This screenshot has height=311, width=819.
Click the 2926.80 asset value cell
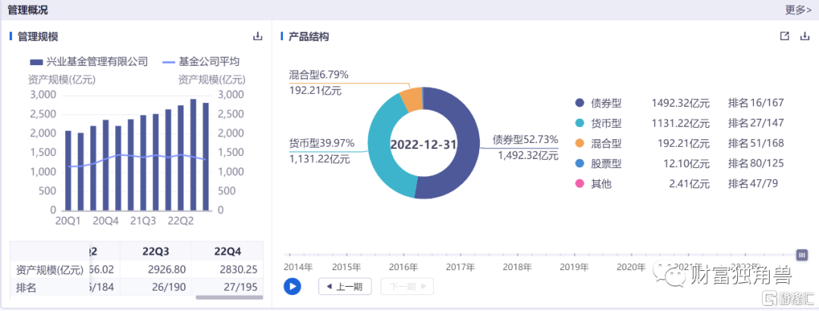(x=167, y=269)
